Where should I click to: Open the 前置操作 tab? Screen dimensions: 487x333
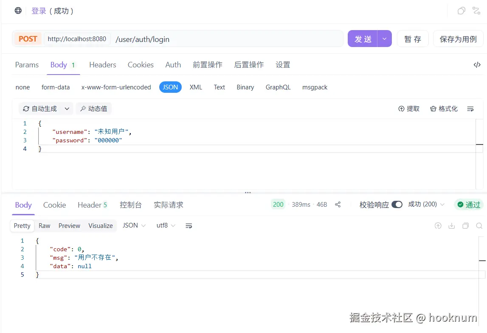pos(208,65)
